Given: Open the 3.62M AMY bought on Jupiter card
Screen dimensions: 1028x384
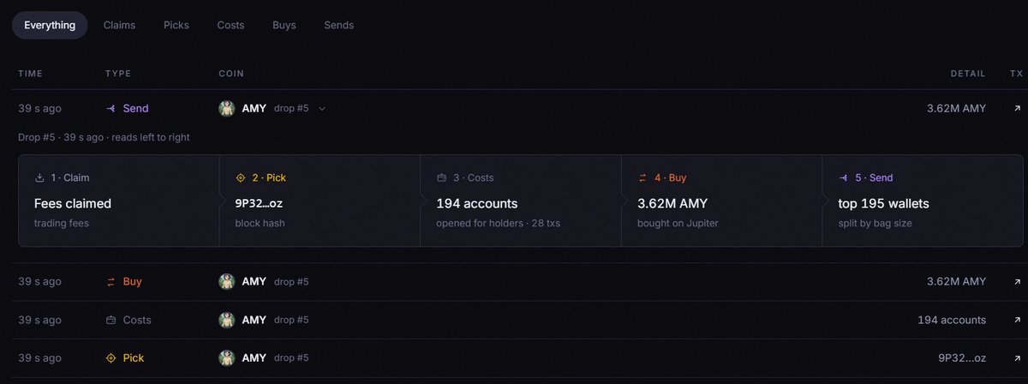Looking at the screenshot, I should (x=722, y=201).
